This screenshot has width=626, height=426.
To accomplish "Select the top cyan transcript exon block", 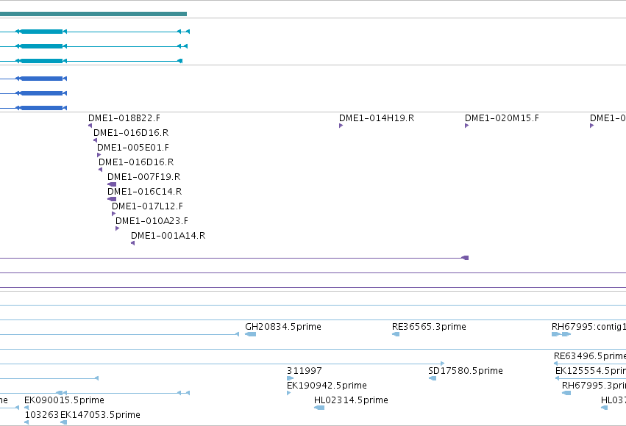I will tap(41, 32).
